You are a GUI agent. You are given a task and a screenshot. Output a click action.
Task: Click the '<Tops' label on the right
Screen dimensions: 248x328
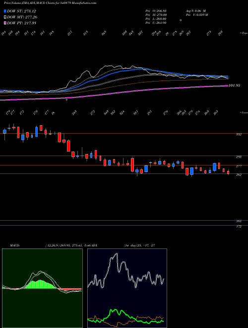[x=244, y=33]
